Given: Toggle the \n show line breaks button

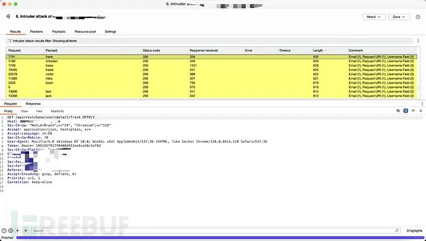Looking at the screenshot, I should [413, 111].
